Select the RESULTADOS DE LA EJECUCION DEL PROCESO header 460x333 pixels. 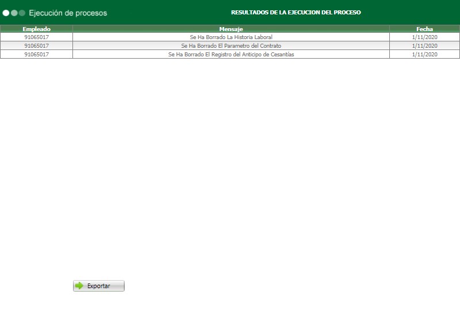tap(296, 11)
